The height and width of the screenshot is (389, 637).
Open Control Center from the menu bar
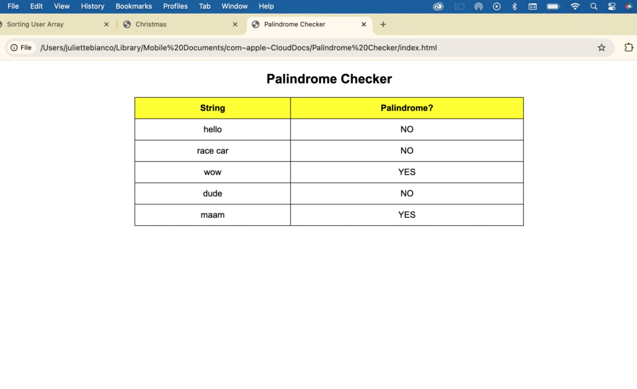(611, 6)
